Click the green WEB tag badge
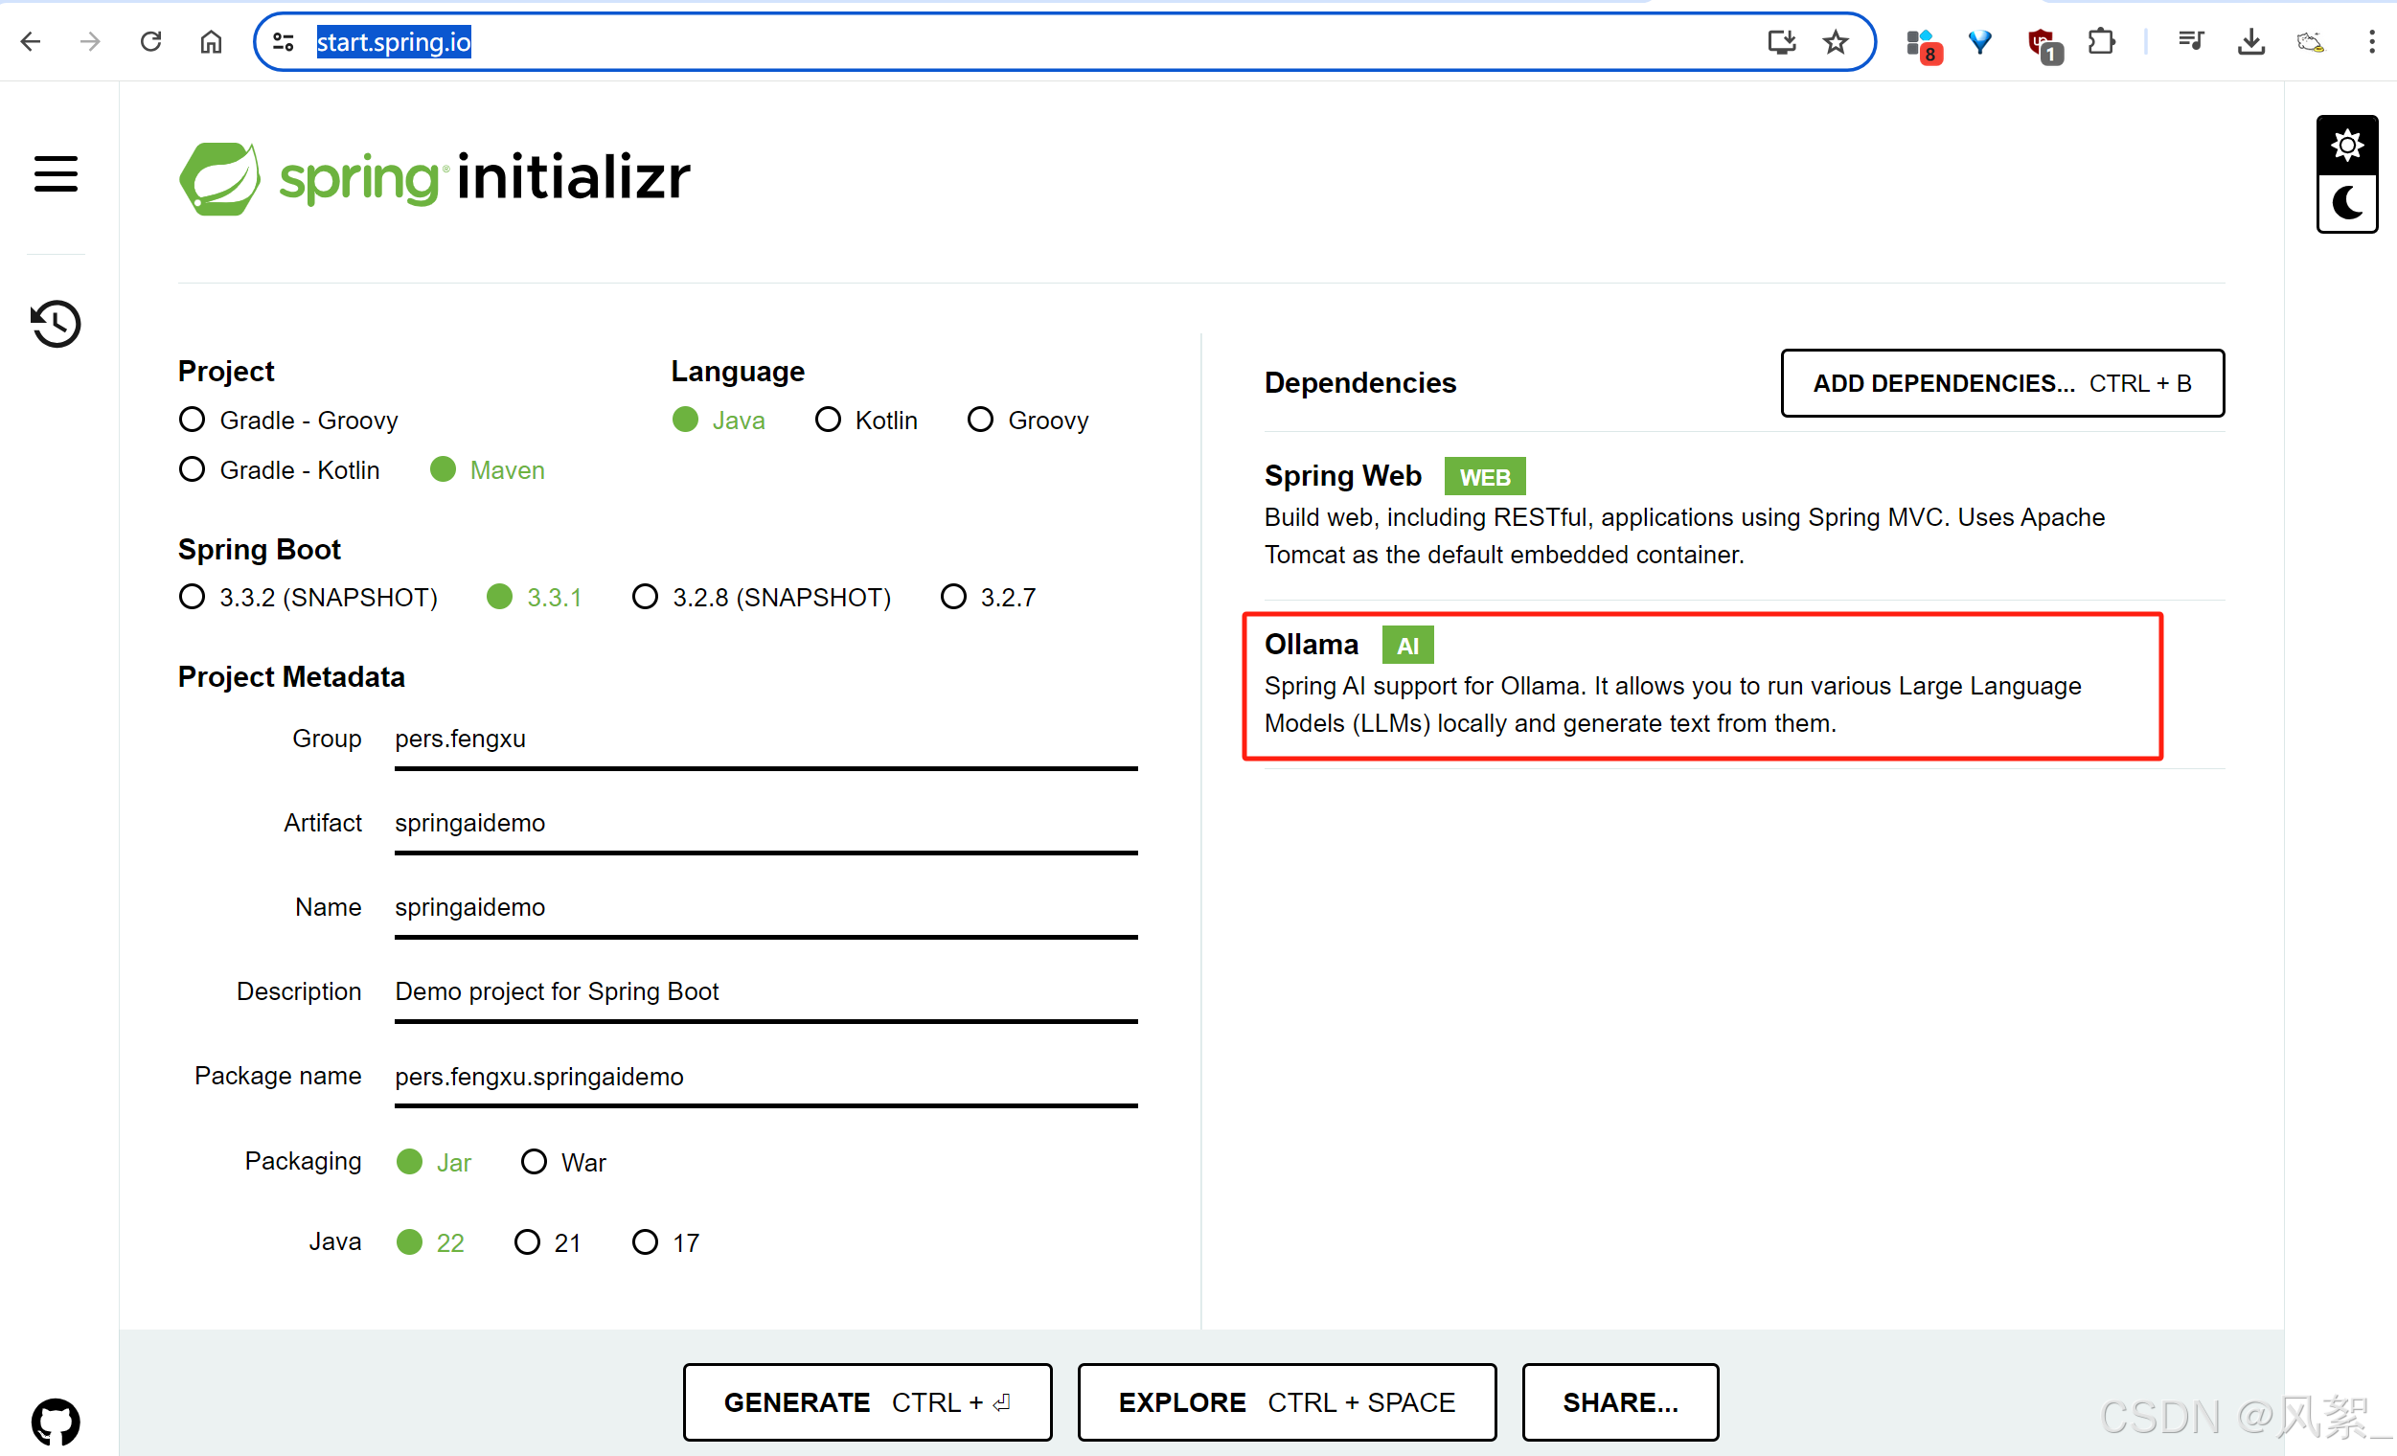The height and width of the screenshot is (1456, 2397). coord(1485,477)
